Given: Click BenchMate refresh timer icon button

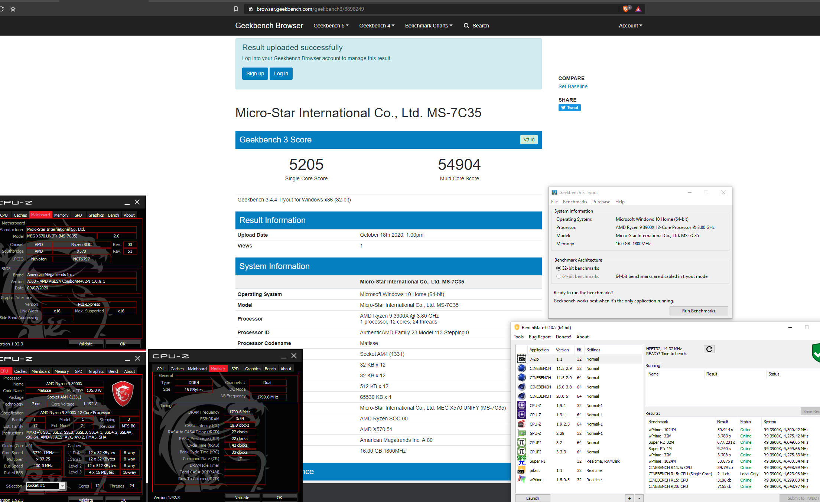Looking at the screenshot, I should tap(709, 349).
